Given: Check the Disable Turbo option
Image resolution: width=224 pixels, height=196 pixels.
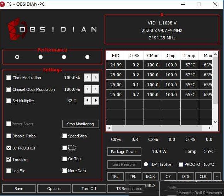Looking at the screenshot, I should [9, 136].
